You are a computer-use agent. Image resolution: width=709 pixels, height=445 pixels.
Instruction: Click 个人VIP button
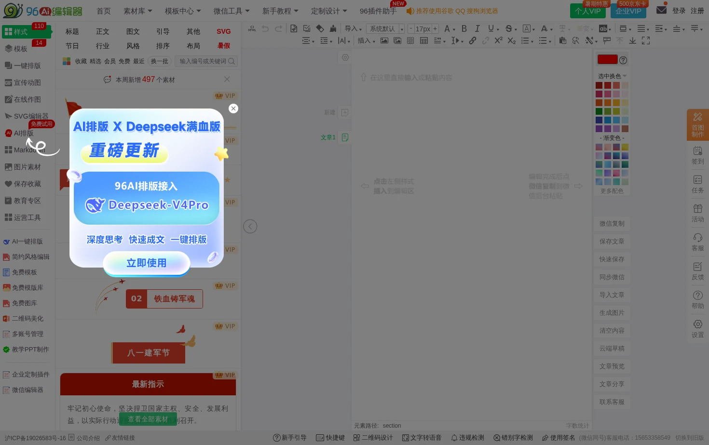coord(588,11)
